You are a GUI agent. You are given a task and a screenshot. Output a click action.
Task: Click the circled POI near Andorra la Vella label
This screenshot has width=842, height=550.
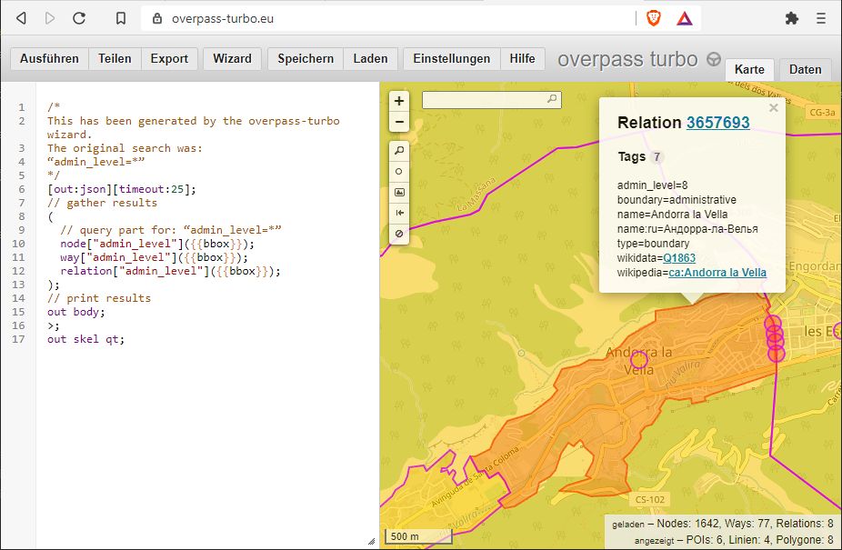tap(639, 360)
